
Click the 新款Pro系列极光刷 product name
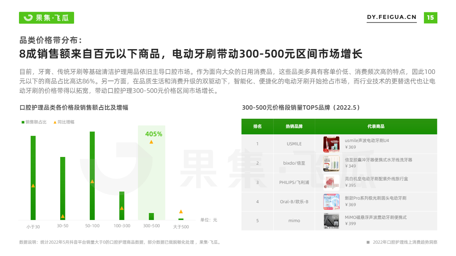375,198
